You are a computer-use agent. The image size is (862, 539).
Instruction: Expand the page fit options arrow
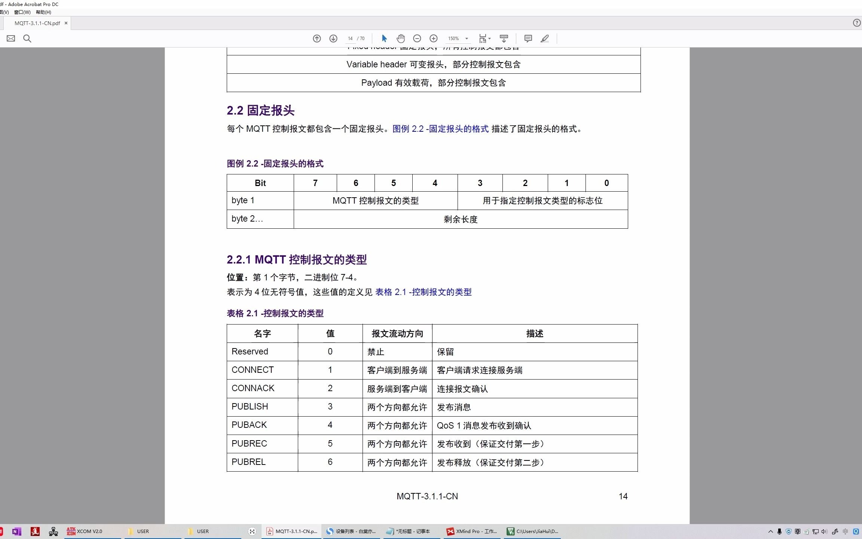[x=489, y=39]
